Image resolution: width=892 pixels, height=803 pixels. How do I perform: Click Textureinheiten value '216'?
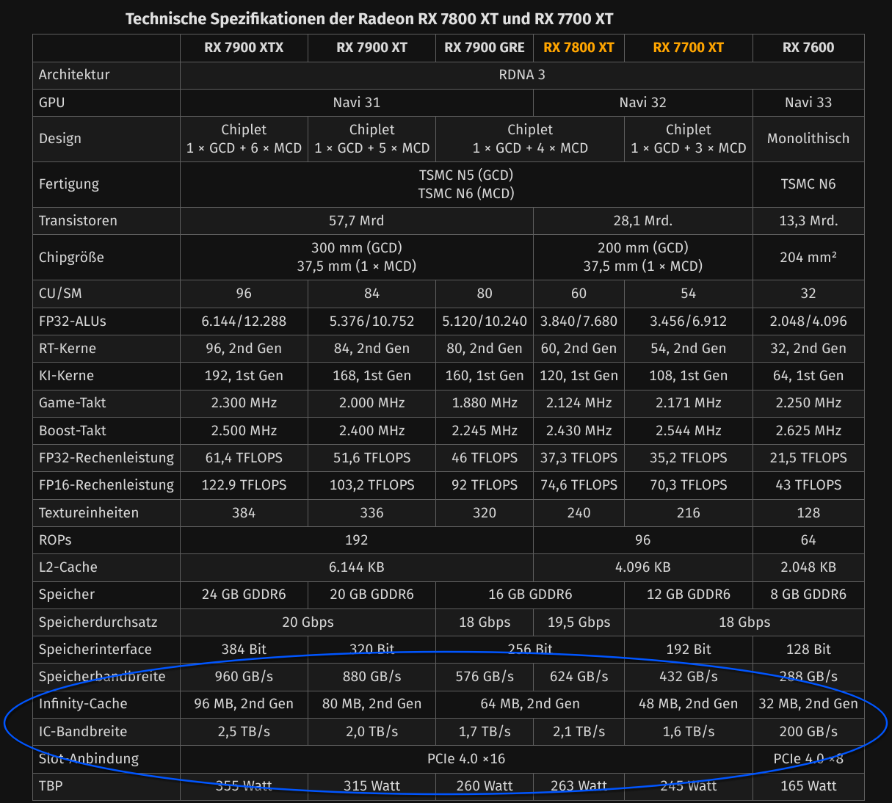point(688,513)
